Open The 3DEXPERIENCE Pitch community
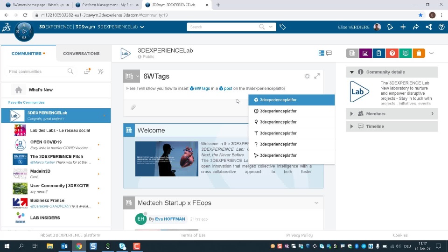This screenshot has height=252, width=448. point(56,160)
